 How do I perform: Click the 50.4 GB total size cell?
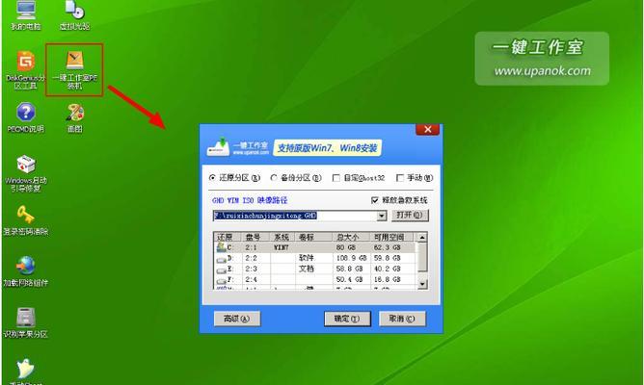(349, 280)
